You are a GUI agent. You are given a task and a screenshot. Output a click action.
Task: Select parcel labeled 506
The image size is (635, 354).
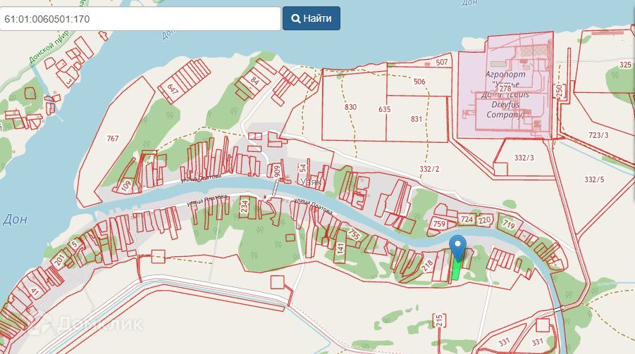click(x=419, y=82)
